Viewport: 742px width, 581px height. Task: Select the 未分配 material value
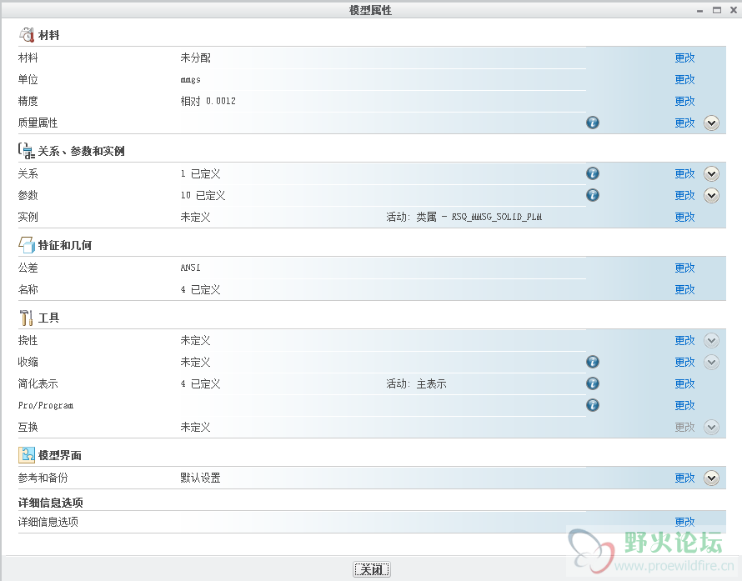click(195, 58)
